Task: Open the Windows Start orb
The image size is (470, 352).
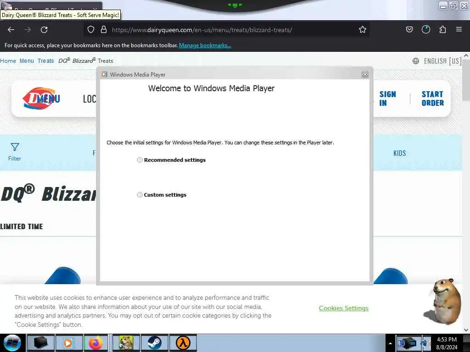Action: [x=12, y=343]
